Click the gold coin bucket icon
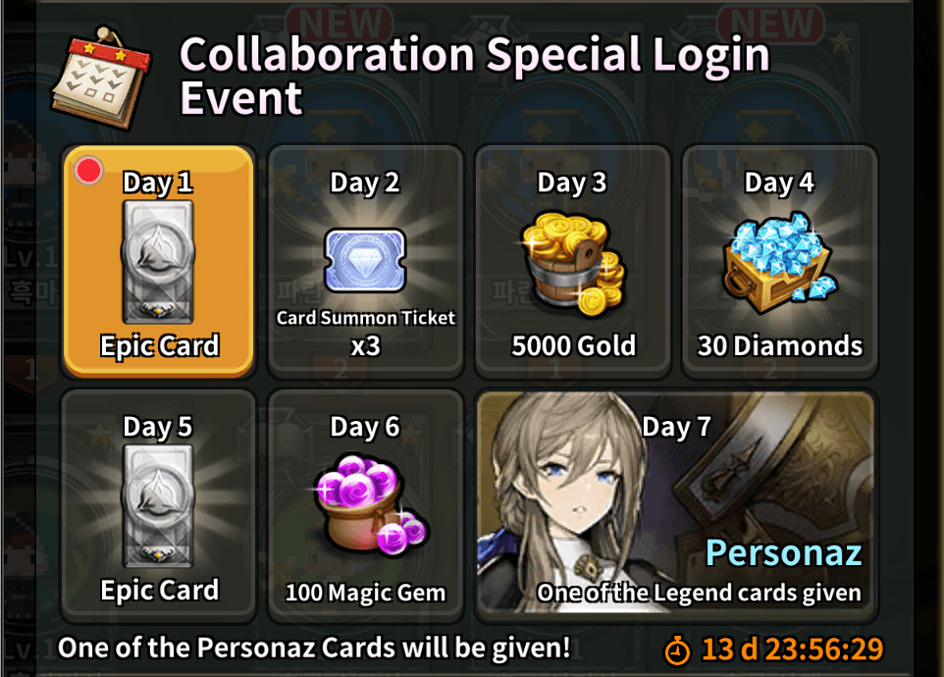The image size is (944, 677). point(572,263)
